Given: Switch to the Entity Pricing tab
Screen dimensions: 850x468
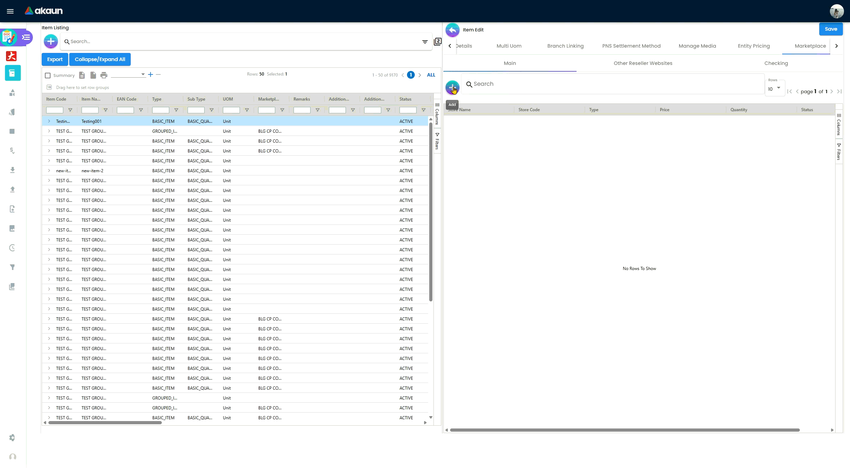Looking at the screenshot, I should coord(754,46).
